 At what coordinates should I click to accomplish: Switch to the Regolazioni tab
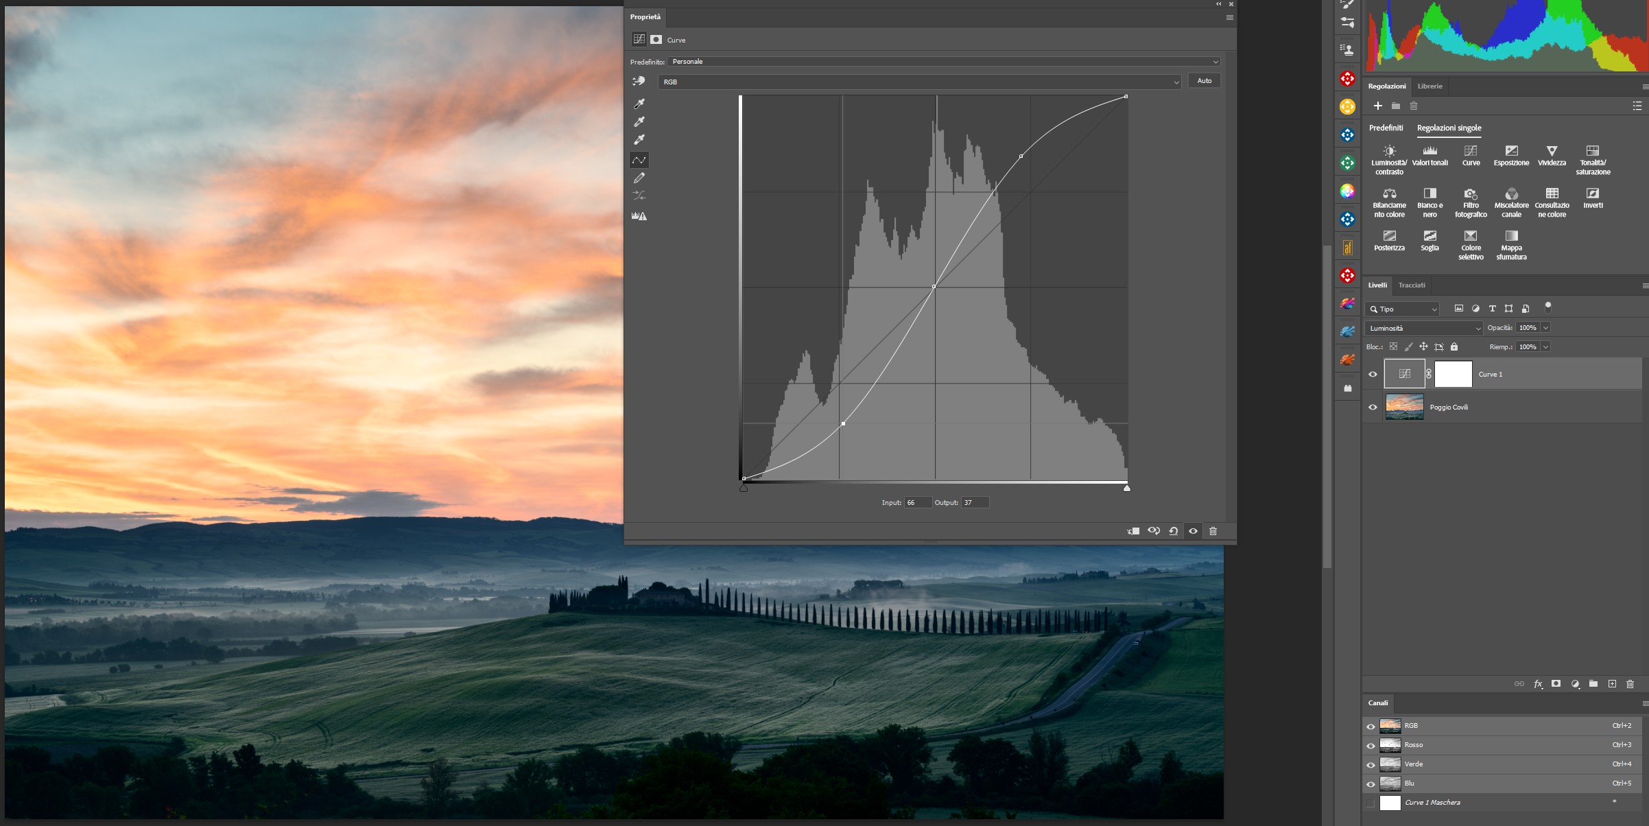[x=1386, y=86]
